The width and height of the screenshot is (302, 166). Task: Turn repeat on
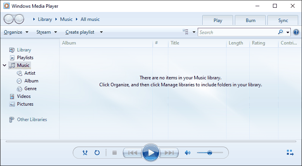pyautogui.click(x=97, y=153)
